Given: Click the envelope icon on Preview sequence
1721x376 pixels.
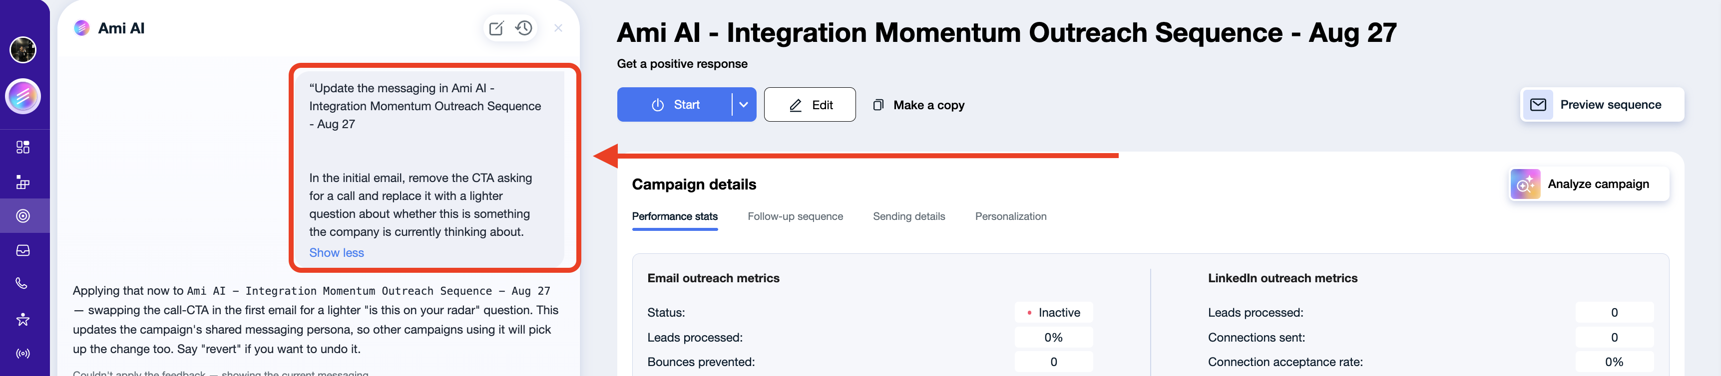Looking at the screenshot, I should (1538, 105).
